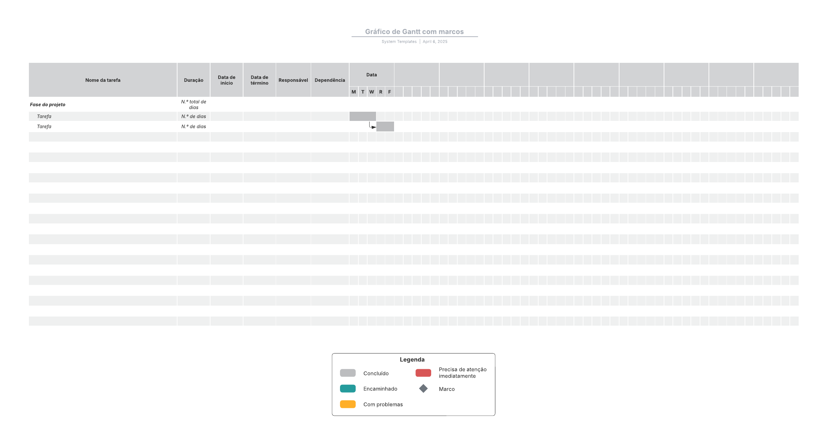Click the Legenda heading in legend box
The image size is (816, 433).
[x=412, y=359]
